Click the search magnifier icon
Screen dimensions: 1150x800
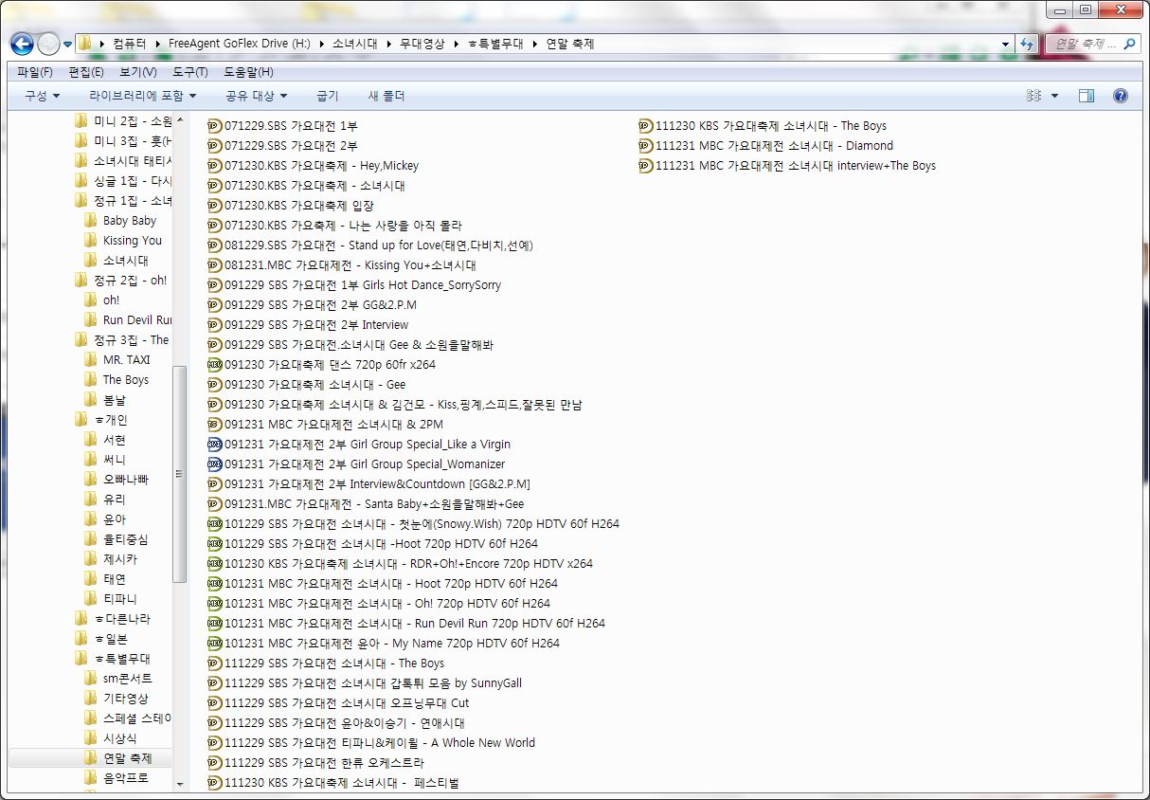tap(1131, 44)
